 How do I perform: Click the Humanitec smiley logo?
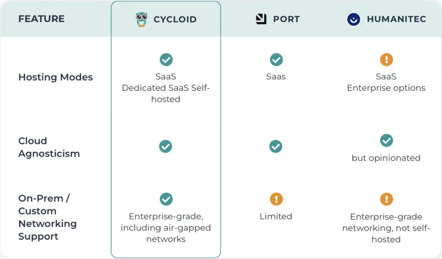(x=354, y=19)
